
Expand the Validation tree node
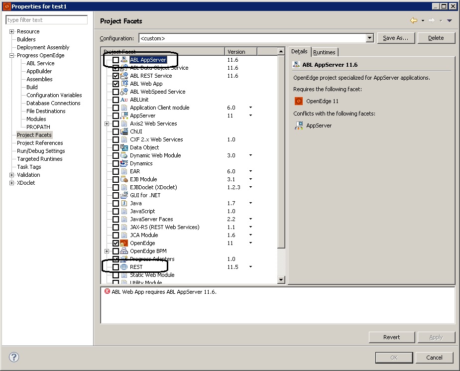point(11,175)
